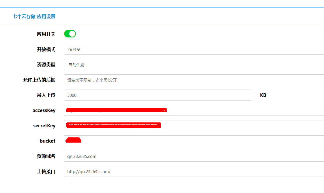
Task: Click into the secretKey input field
Action: tap(194, 126)
